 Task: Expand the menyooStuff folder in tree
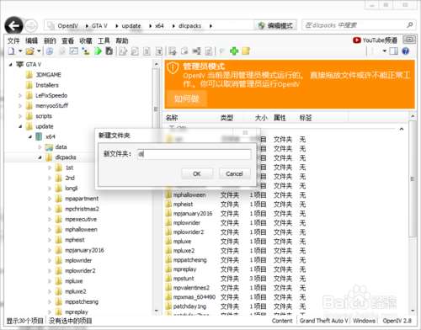click(20, 106)
